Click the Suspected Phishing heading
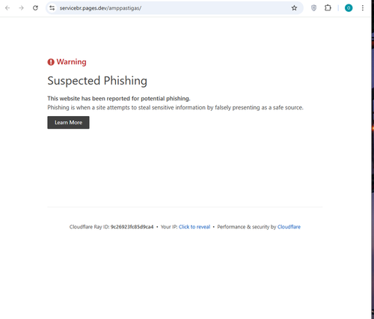 coord(97,81)
